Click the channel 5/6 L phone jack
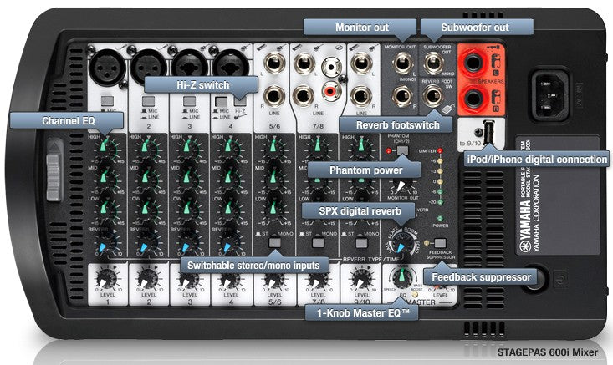This screenshot has width=613, height=365. pyautogui.click(x=274, y=63)
